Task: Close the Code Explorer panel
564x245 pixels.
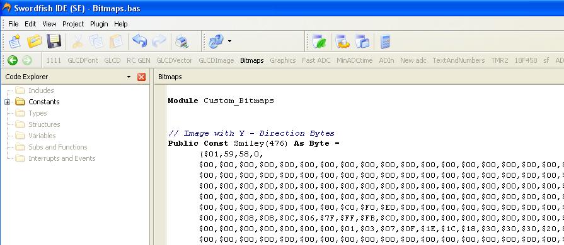Action: [141, 77]
